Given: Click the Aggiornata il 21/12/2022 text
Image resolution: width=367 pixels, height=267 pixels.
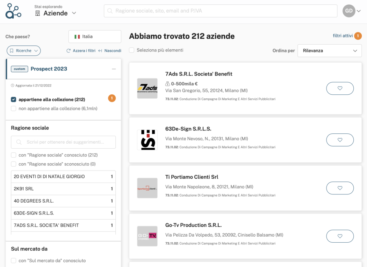Looking at the screenshot, I should point(33,85).
